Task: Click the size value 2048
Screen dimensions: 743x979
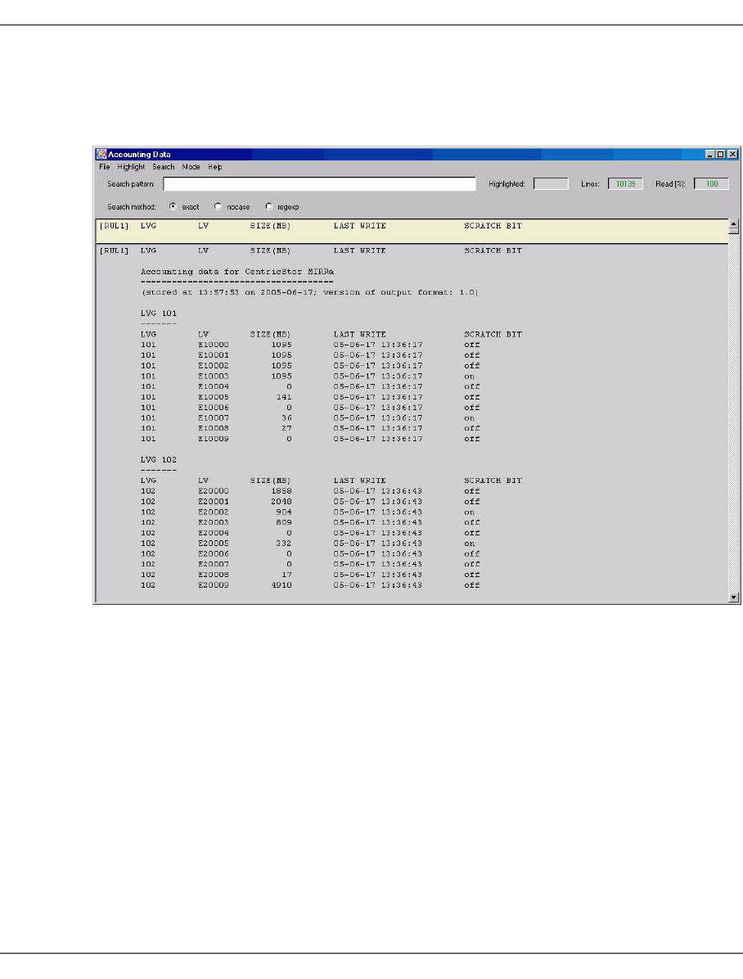Action: pos(281,501)
